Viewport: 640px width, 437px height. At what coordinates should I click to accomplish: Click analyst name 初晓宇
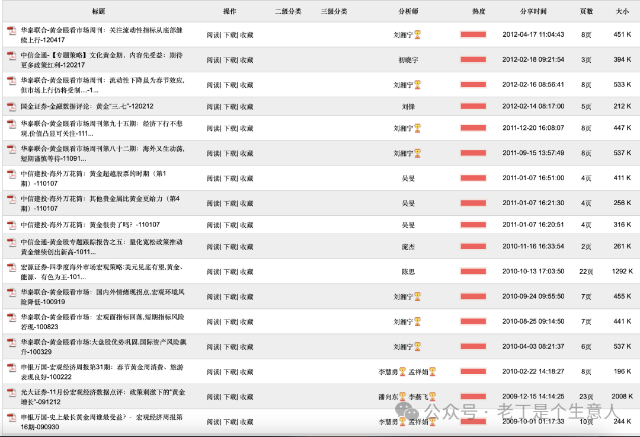[x=408, y=60]
